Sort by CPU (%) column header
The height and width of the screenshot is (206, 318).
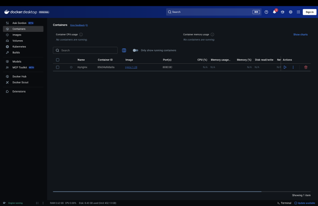(202, 60)
